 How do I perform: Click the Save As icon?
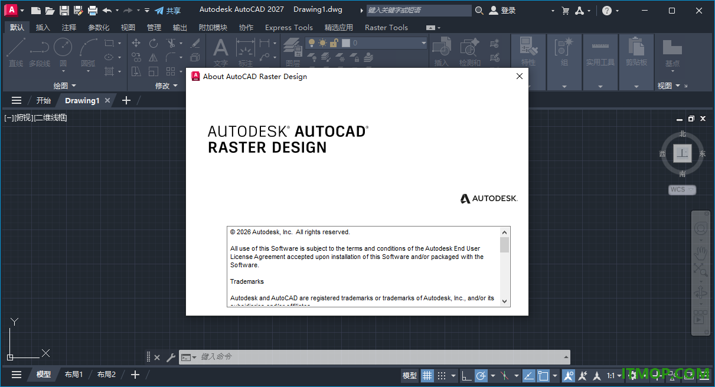click(x=78, y=11)
